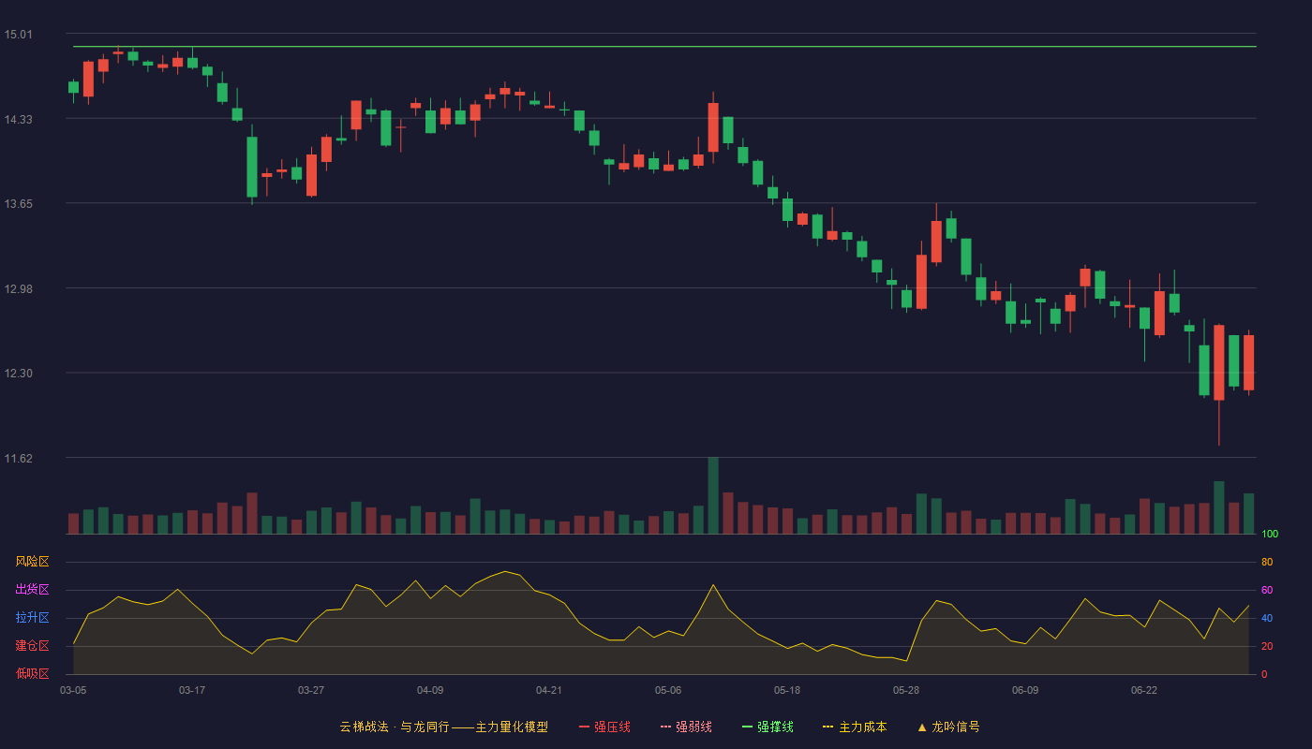The height and width of the screenshot is (749, 1312).
Task: Click the 云梯战法 · 与龙同行 主力量化模型 title
Action: click(x=443, y=727)
